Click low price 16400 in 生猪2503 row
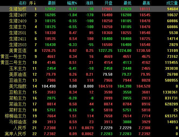The width and height of the screenshot is (179, 137). [126, 45]
